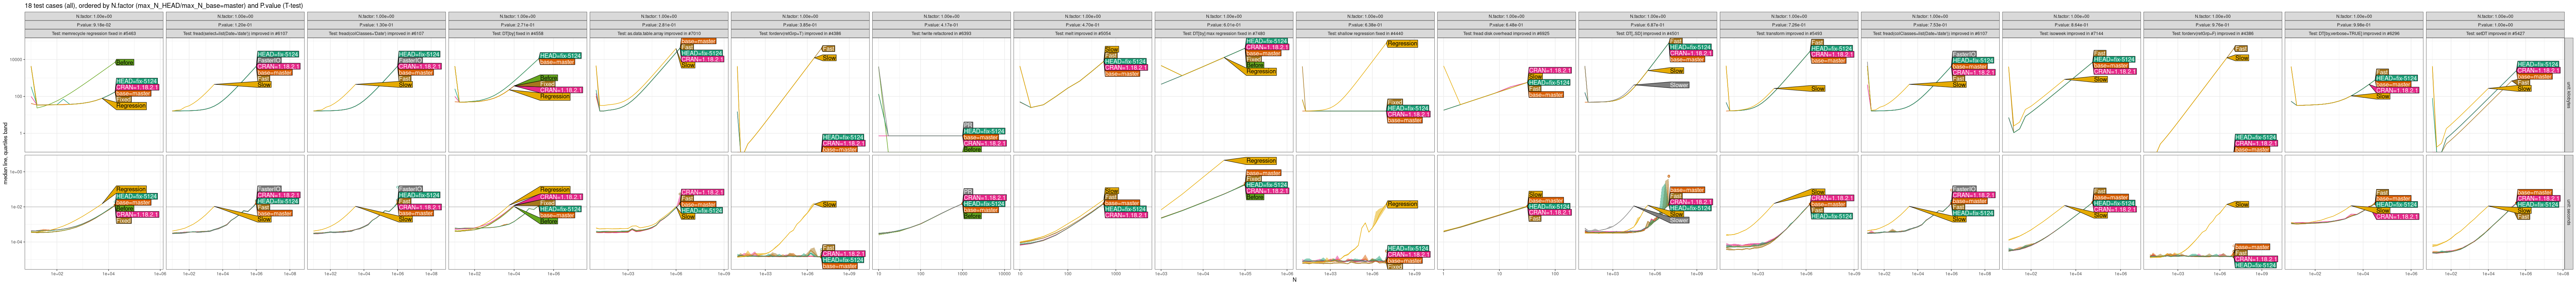Click 'Regression' label in DT[by] max seconds plot
This screenshot has height=286, width=2576.
[x=1261, y=161]
